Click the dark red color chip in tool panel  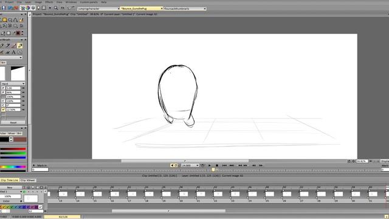[18, 33]
